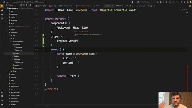
Task: Open the Favorites star tool window
Action: coord(2,19)
